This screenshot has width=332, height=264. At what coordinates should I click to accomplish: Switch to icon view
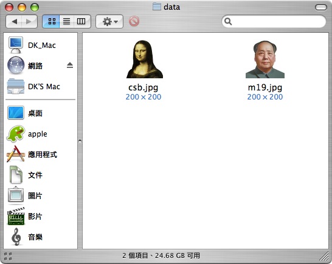[51, 21]
